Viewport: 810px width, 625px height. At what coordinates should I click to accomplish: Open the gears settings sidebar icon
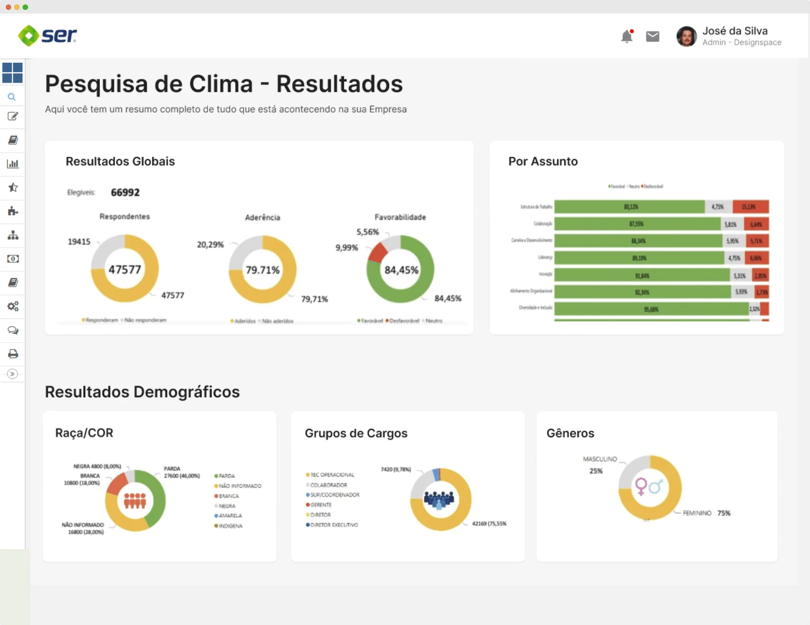click(x=13, y=306)
